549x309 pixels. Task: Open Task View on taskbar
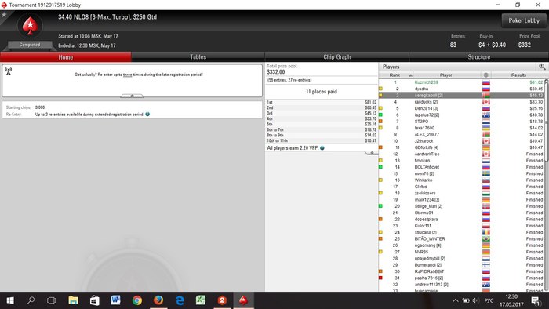click(x=52, y=300)
